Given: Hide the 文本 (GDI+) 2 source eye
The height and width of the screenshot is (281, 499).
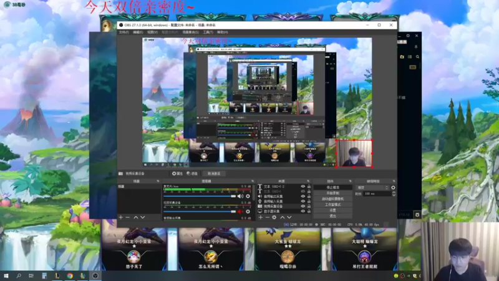Looking at the screenshot, I should click(303, 186).
